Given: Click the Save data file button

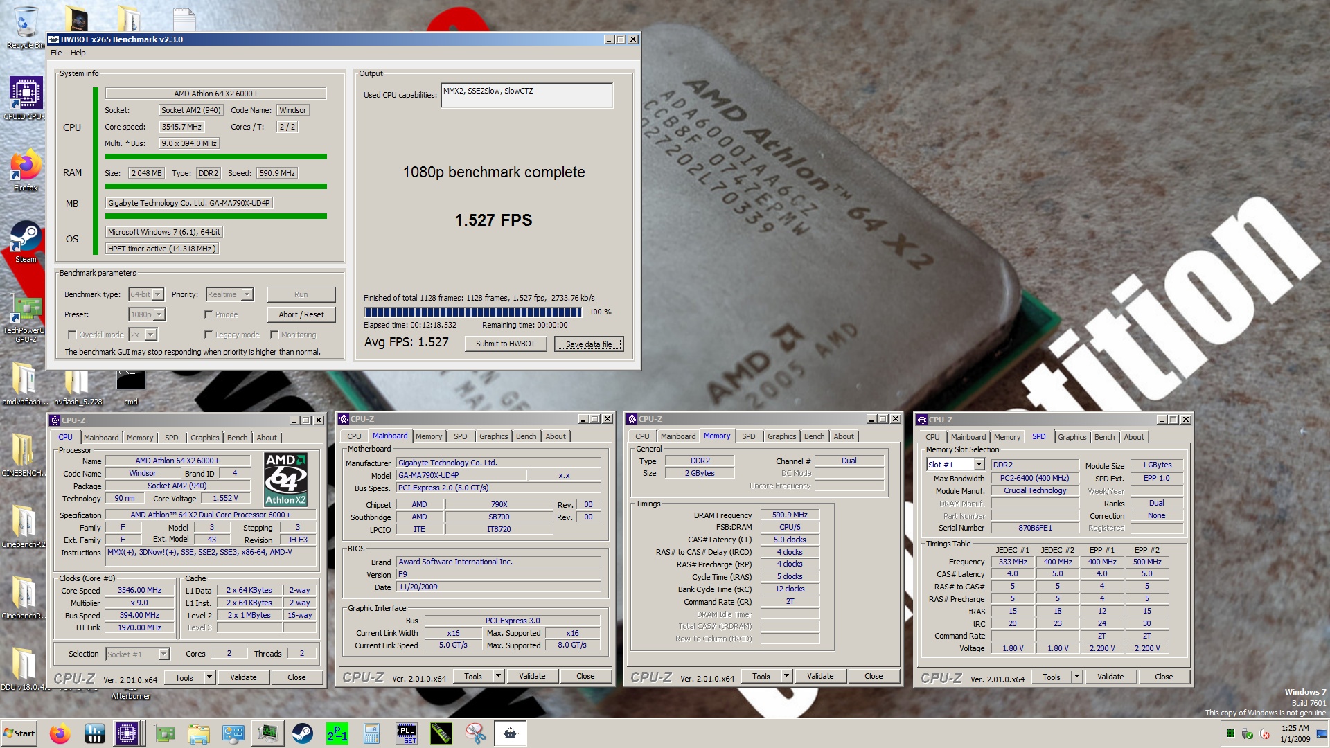Looking at the screenshot, I should pos(589,344).
